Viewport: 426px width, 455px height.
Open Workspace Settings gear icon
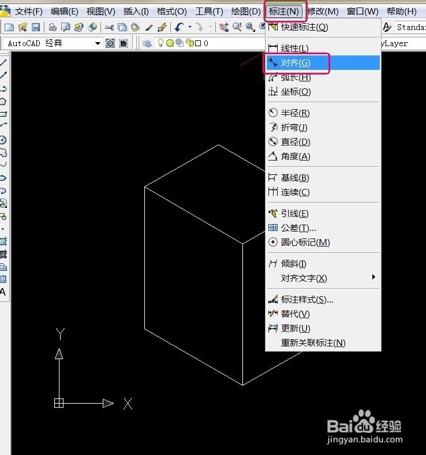pos(110,43)
